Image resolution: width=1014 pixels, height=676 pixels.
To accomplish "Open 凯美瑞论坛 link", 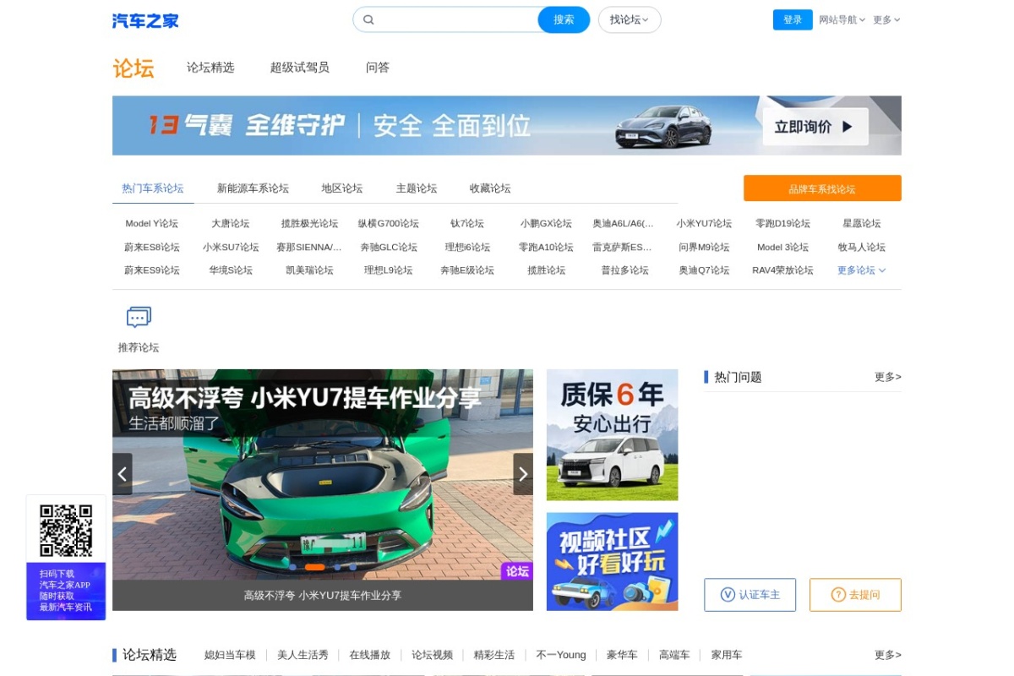I will 309,270.
